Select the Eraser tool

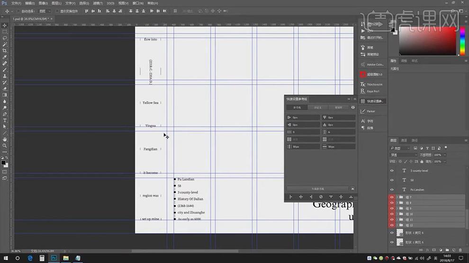4,89
